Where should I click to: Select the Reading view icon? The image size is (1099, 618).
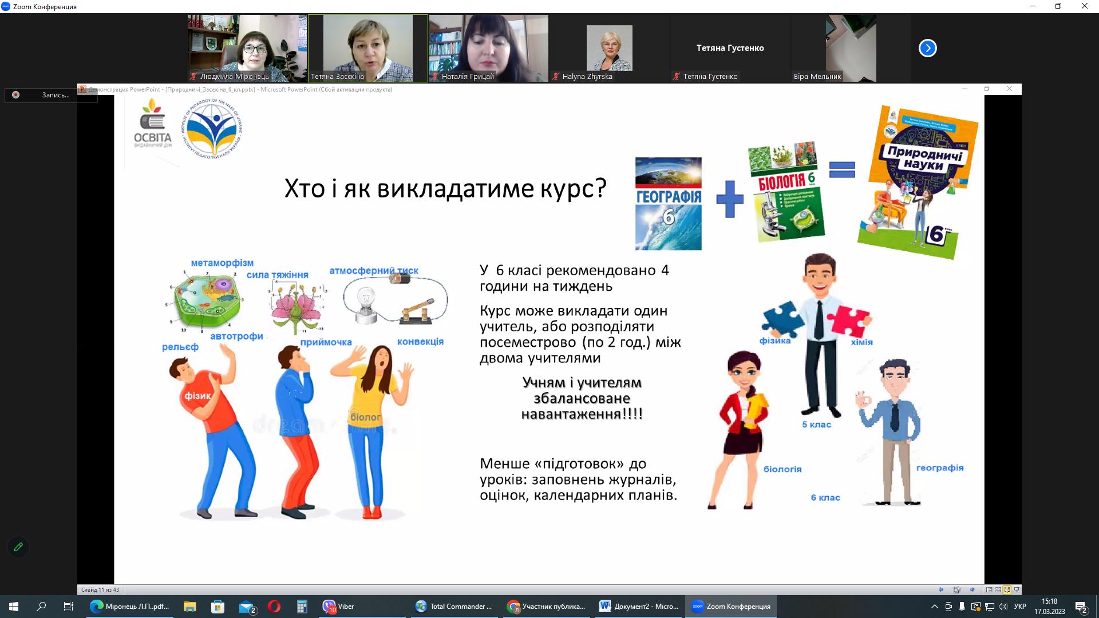[1007, 589]
